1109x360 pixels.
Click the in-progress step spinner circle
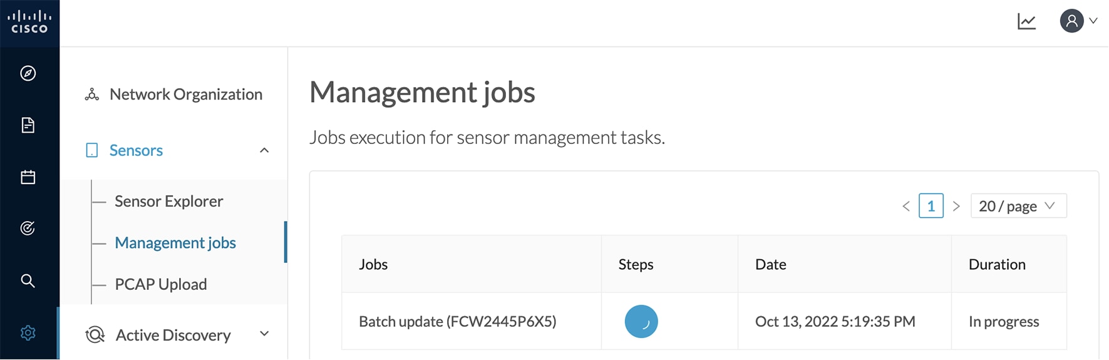pos(641,322)
